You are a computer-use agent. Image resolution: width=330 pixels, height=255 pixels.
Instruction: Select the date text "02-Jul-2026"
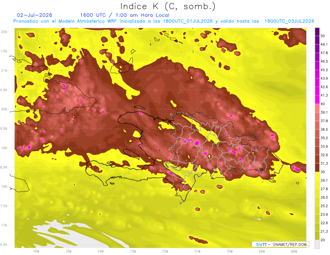34,15
